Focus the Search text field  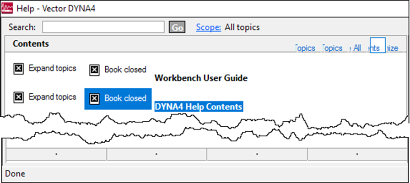103,27
